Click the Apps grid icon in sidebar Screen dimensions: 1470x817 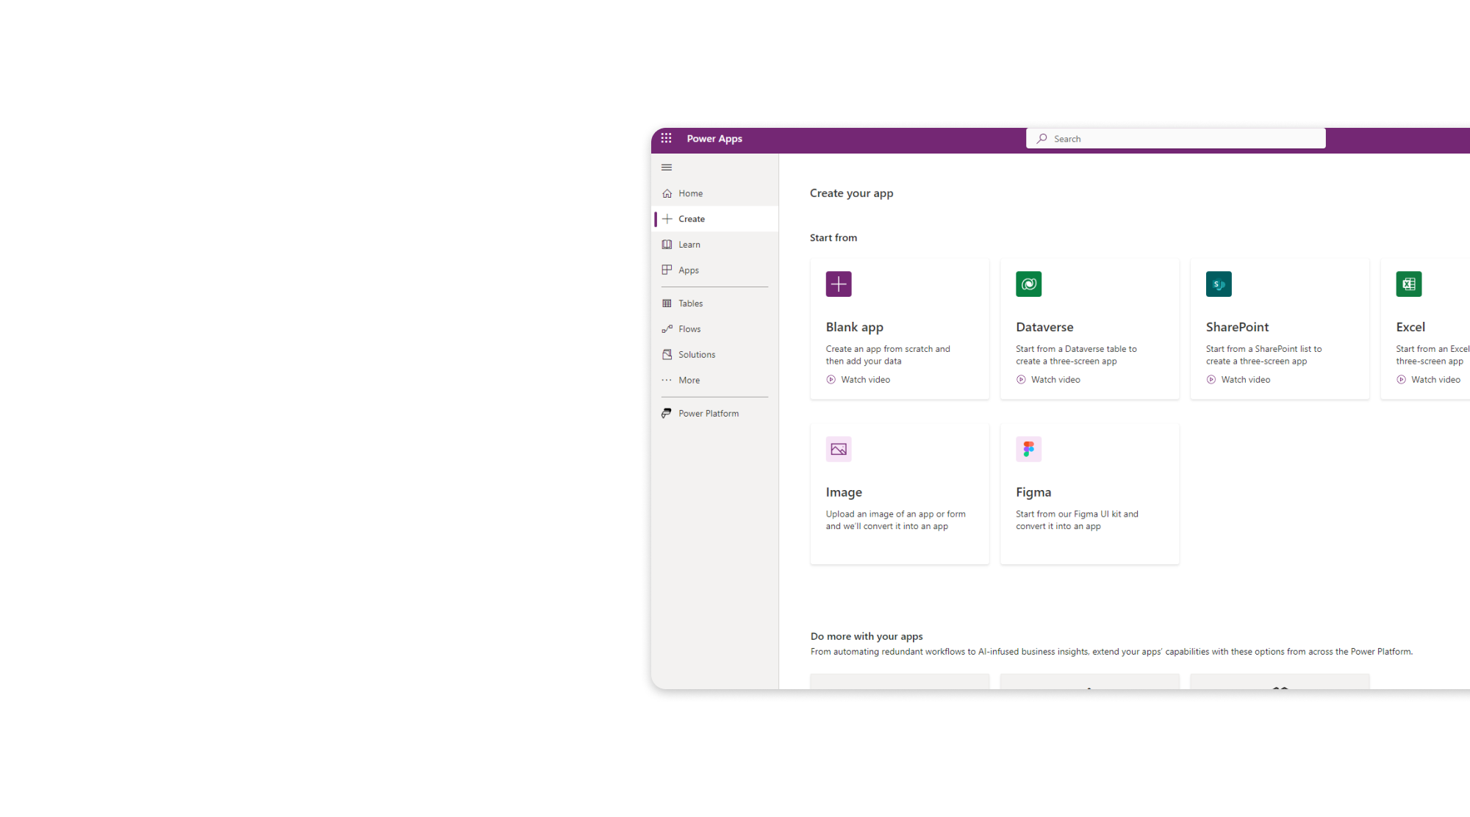(667, 270)
